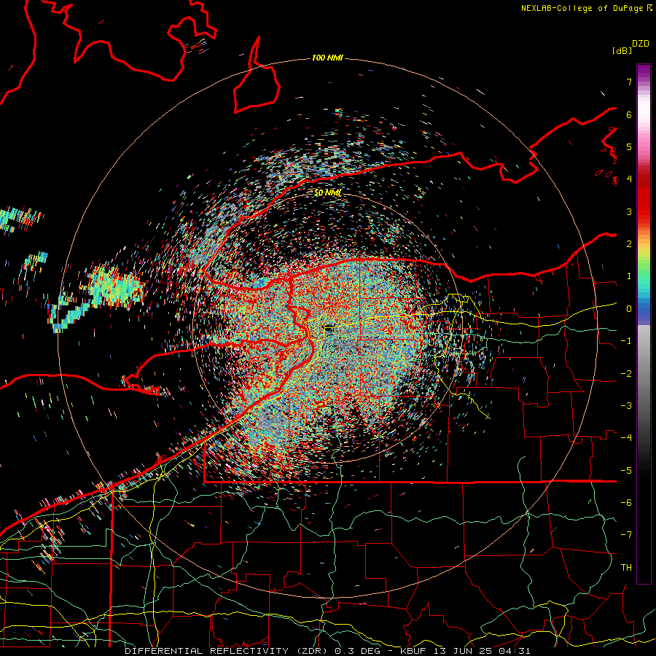Click the 100 NMI range ring label

[x=327, y=58]
